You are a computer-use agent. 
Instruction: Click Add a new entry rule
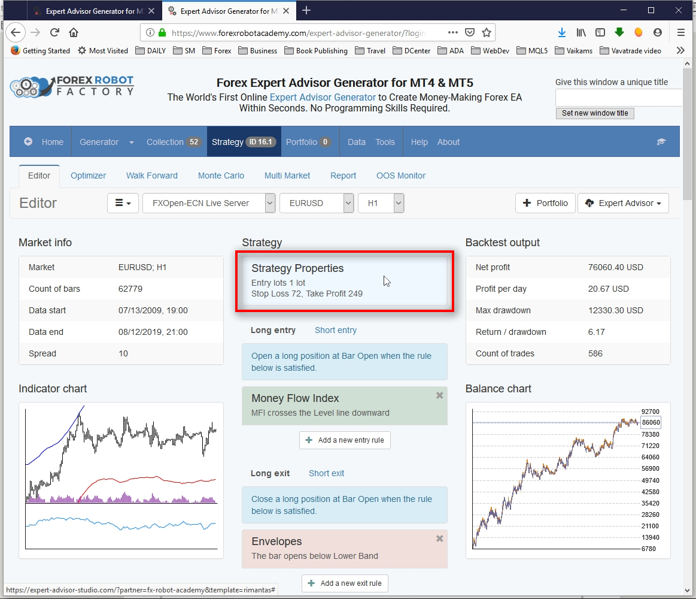pyautogui.click(x=345, y=440)
